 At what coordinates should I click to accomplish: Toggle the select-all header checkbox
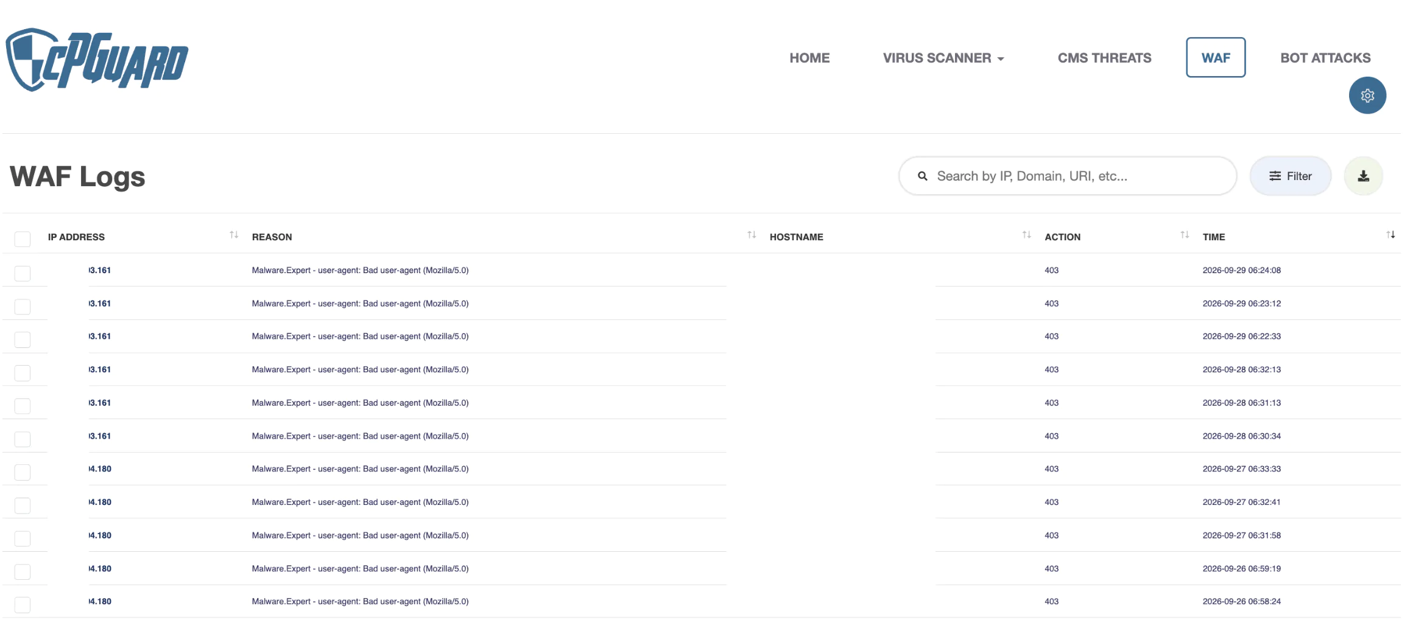(x=23, y=239)
